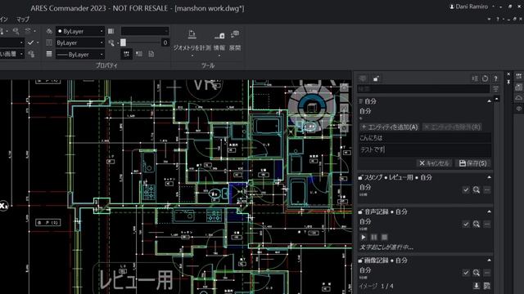Click the refresh icon in the comments panel
The image size is (524, 294).
click(485, 78)
